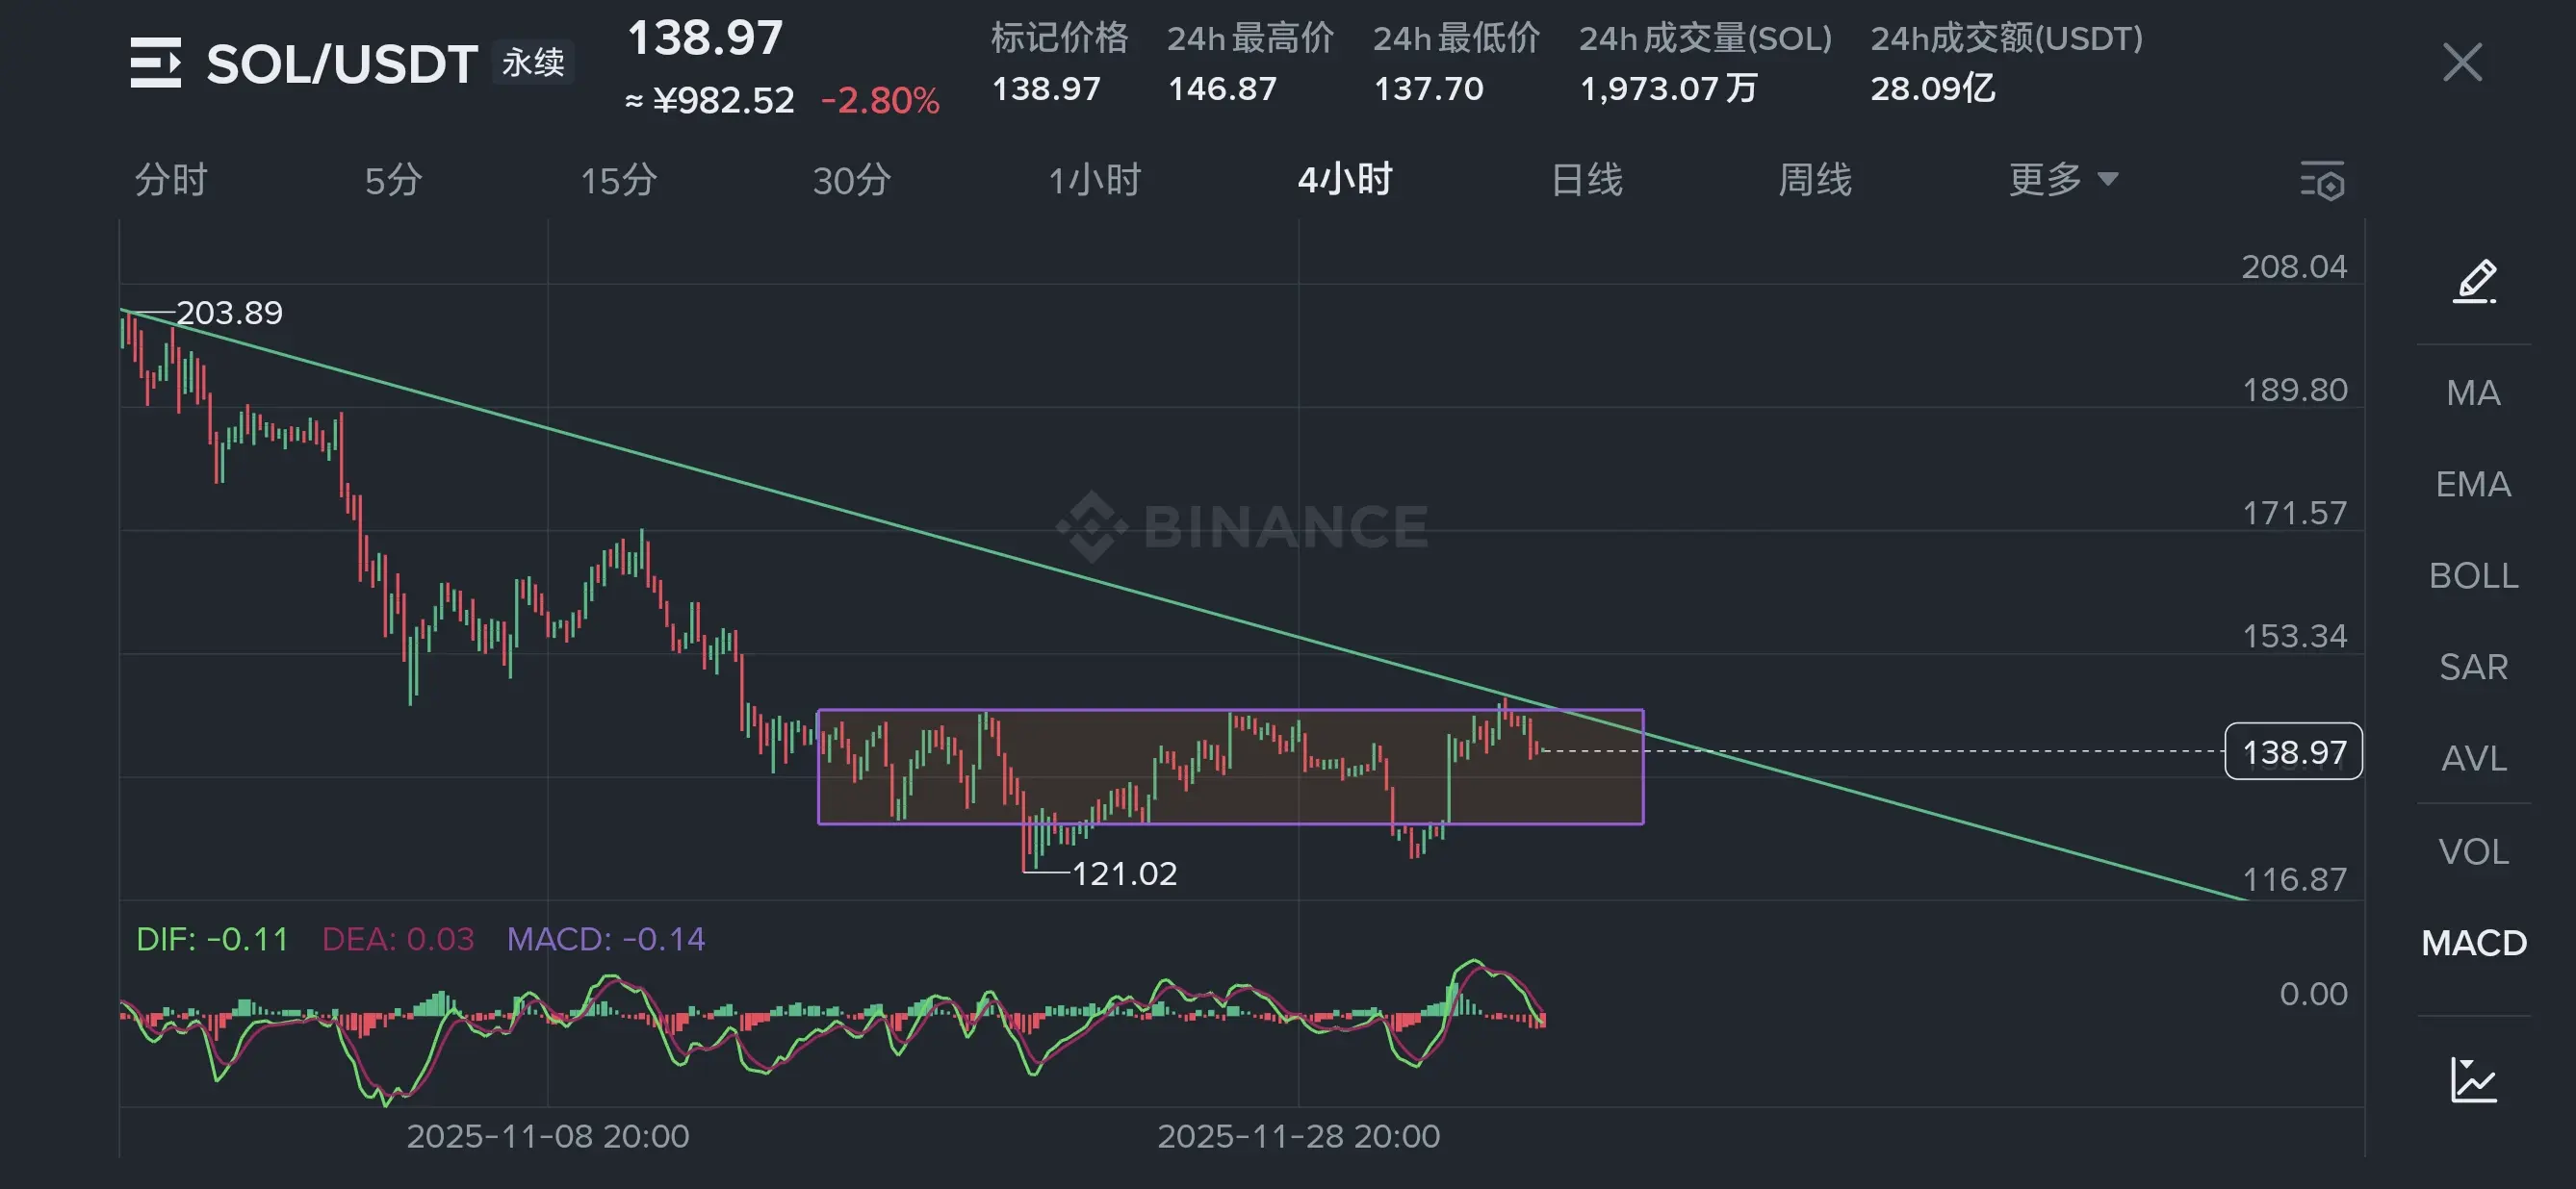The height and width of the screenshot is (1189, 2576).
Task: Click the 138.97 current price label
Action: click(x=2293, y=751)
